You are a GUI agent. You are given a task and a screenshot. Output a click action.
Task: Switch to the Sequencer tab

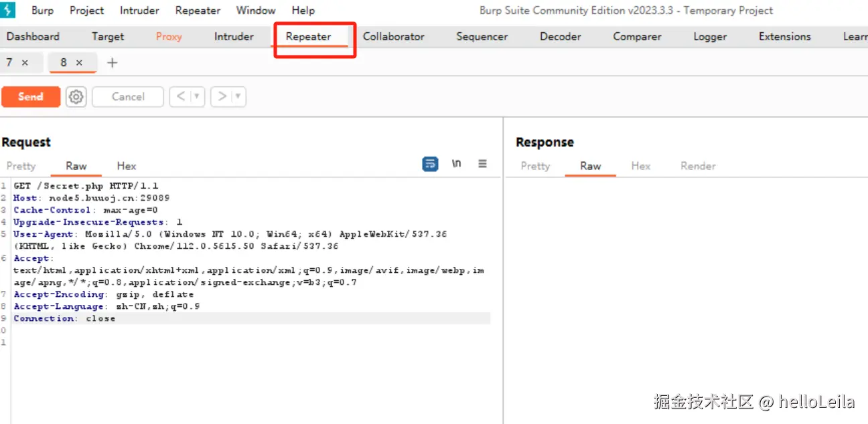coord(482,37)
